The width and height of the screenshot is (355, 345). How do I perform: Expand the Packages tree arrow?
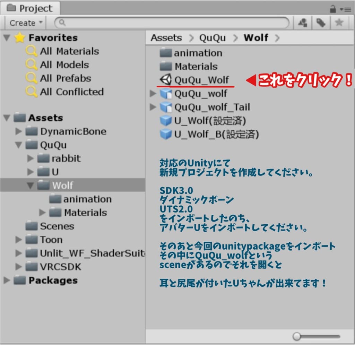point(7,280)
